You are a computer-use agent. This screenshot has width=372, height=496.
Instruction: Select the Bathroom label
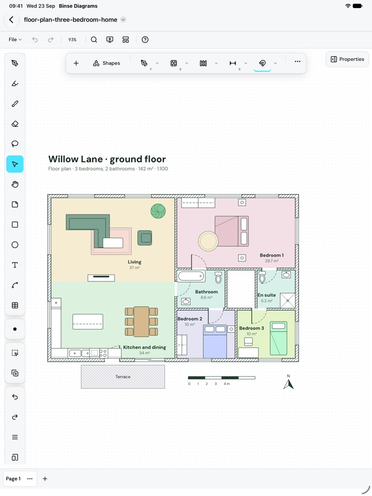[206, 292]
